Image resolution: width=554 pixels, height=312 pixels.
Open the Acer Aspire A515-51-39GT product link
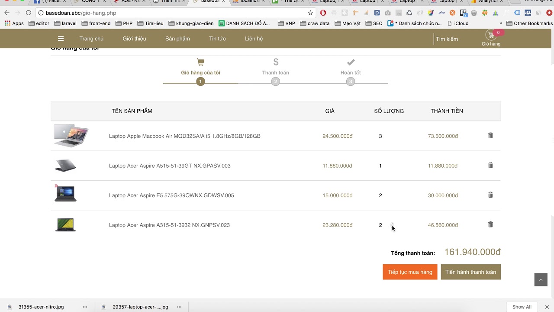[x=170, y=166]
